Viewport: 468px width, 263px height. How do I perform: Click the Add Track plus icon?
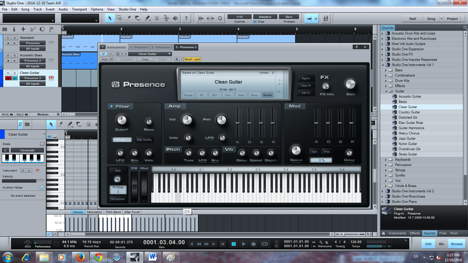coord(23,29)
